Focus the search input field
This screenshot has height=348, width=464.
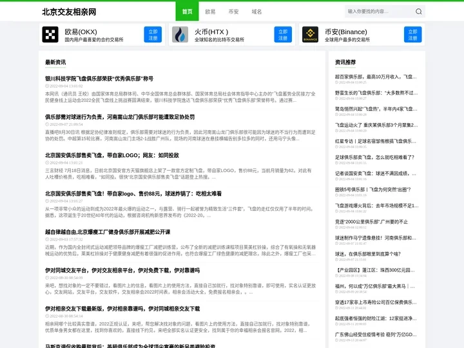(x=380, y=12)
